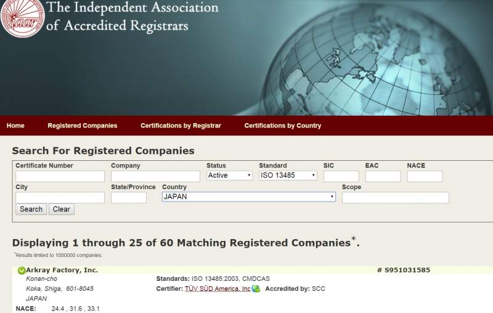Screen dimensions: 493x313
Task: Click the Konan-cho address line
Action: [41, 278]
